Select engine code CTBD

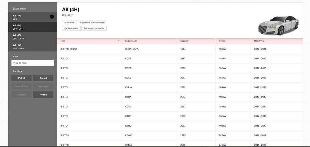point(128,126)
